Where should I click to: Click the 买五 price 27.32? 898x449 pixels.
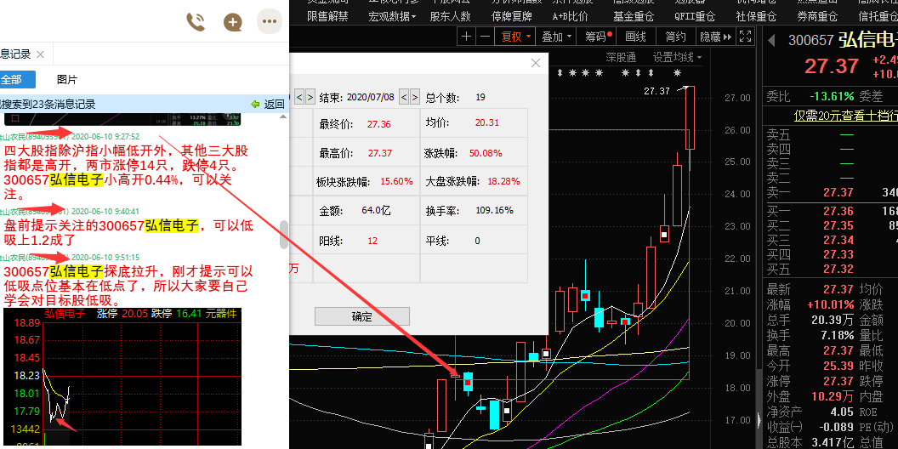[x=838, y=269]
